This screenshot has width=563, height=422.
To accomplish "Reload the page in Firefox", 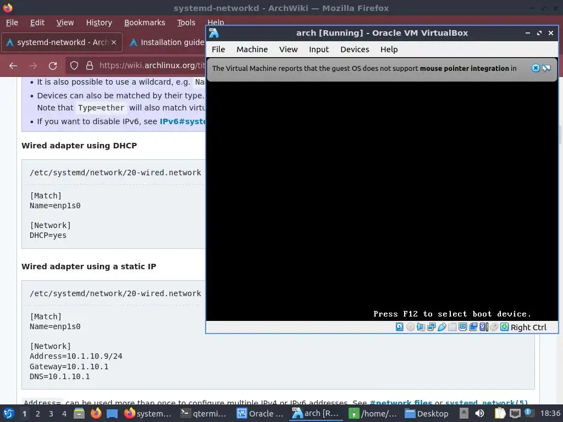I will pyautogui.click(x=53, y=66).
